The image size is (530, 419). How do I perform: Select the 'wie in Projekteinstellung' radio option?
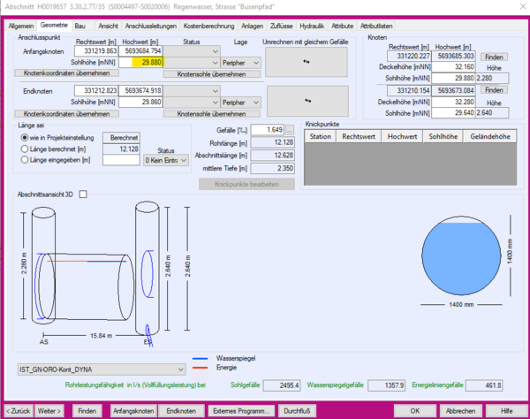point(24,138)
